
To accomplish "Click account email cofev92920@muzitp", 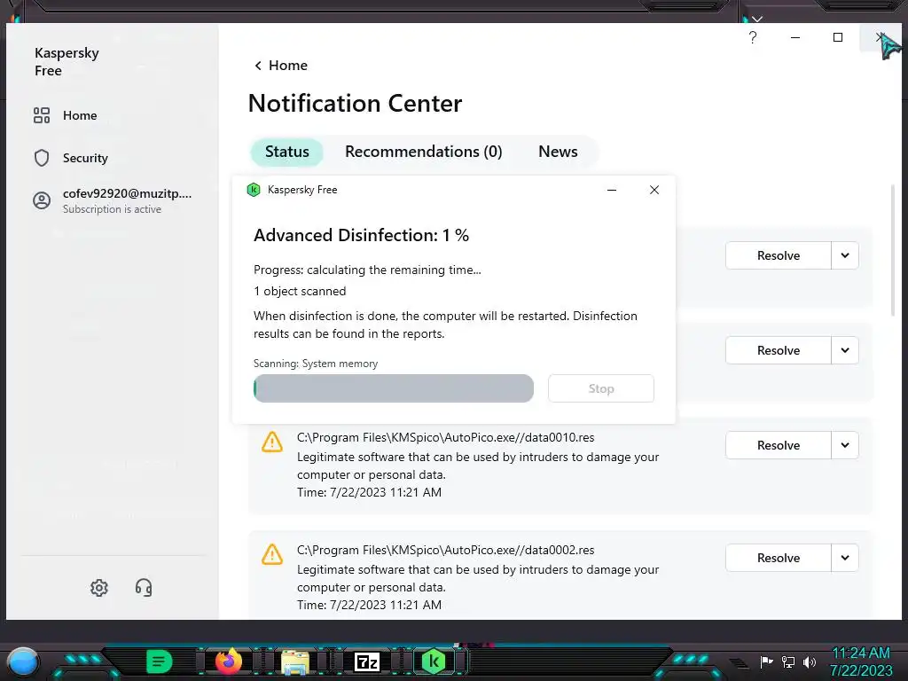I will coord(127,194).
